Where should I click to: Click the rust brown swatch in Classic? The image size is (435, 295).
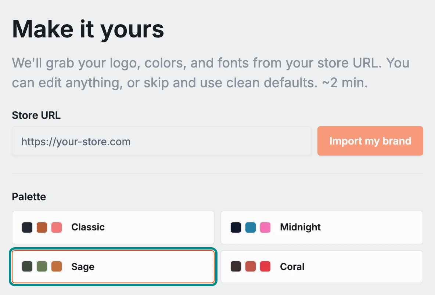click(42, 227)
